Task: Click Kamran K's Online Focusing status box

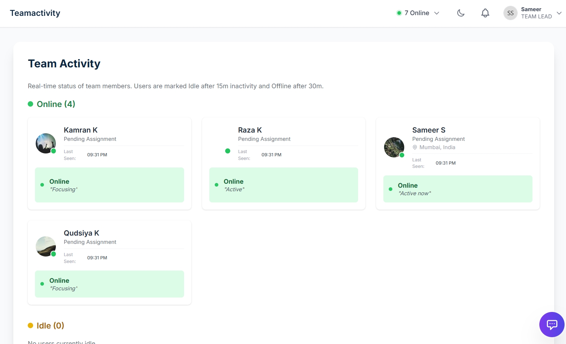Action: click(109, 185)
